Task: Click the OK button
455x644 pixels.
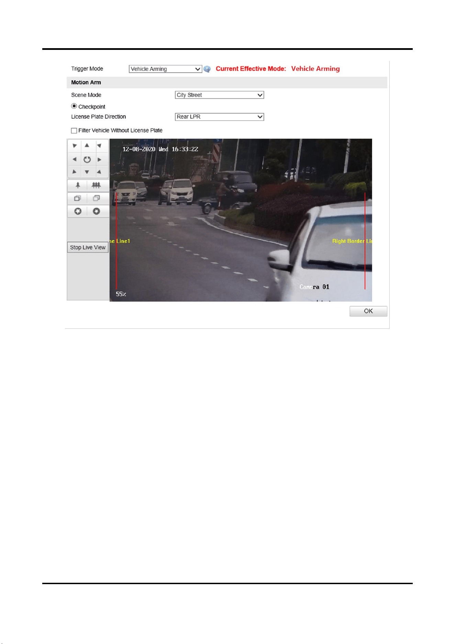Action: [368, 311]
